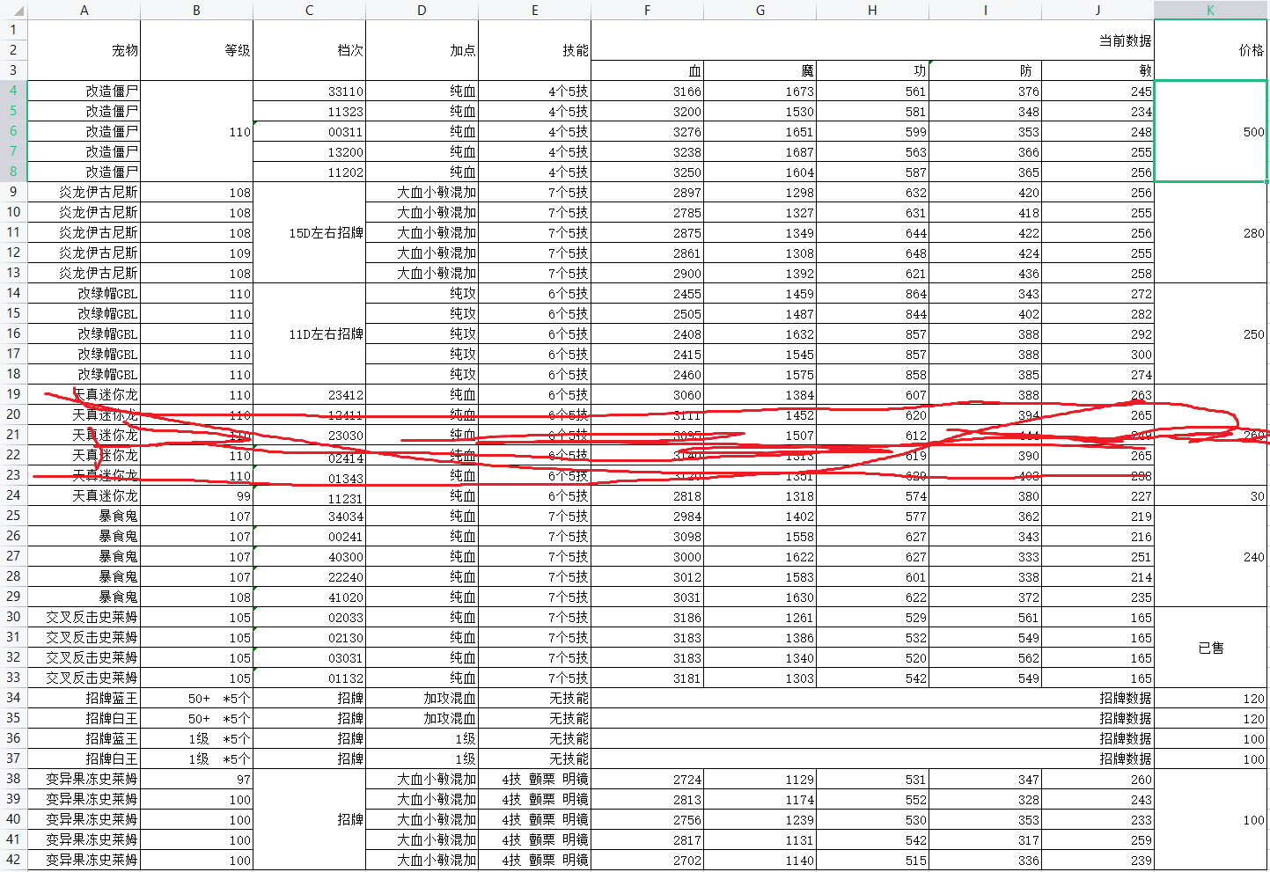Image resolution: width=1270 pixels, height=872 pixels.
Task: Select row 34 header
Action: point(13,698)
